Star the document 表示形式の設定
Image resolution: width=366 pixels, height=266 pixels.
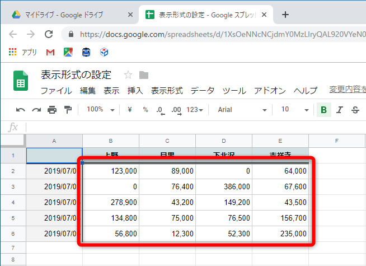point(128,75)
